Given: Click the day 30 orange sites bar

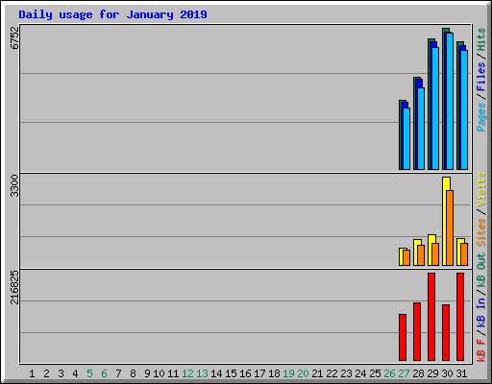Looking at the screenshot, I should [x=450, y=228].
